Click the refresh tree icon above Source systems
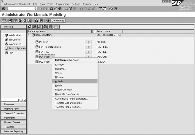Viewport: 195px width, 135px height. (30, 27)
